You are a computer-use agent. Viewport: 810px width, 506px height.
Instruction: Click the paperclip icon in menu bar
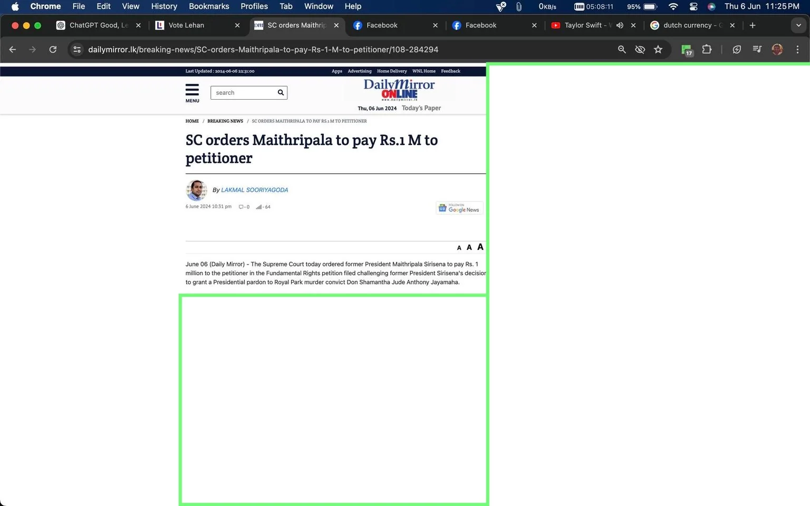pos(519,6)
